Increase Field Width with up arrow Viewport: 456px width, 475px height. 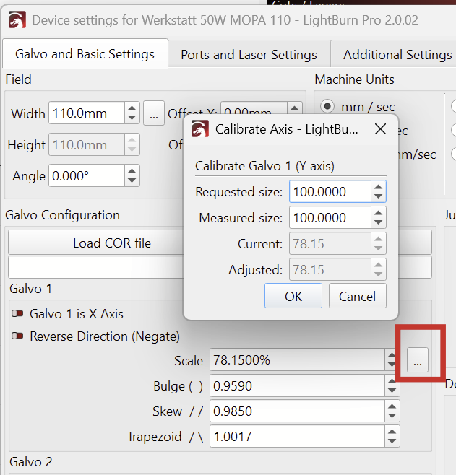pyautogui.click(x=132, y=108)
